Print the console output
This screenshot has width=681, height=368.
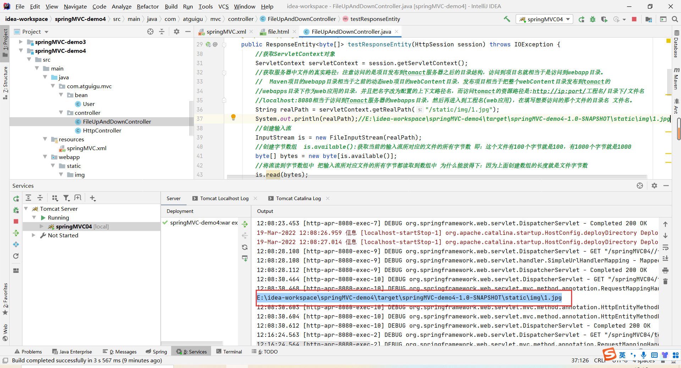(665, 270)
